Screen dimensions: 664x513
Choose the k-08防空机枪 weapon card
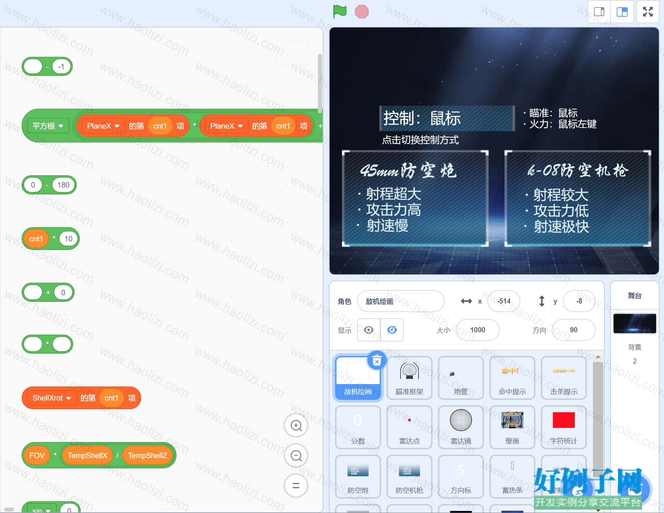(x=578, y=198)
